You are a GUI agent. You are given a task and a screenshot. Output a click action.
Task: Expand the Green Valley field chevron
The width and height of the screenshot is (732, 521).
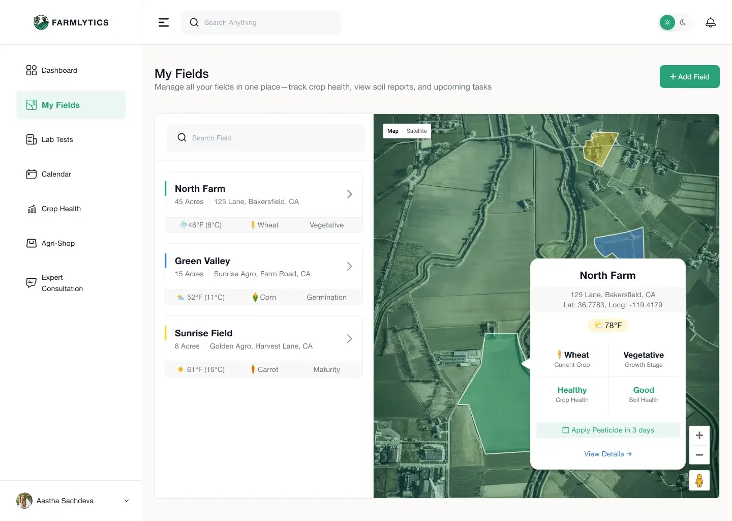tap(349, 267)
